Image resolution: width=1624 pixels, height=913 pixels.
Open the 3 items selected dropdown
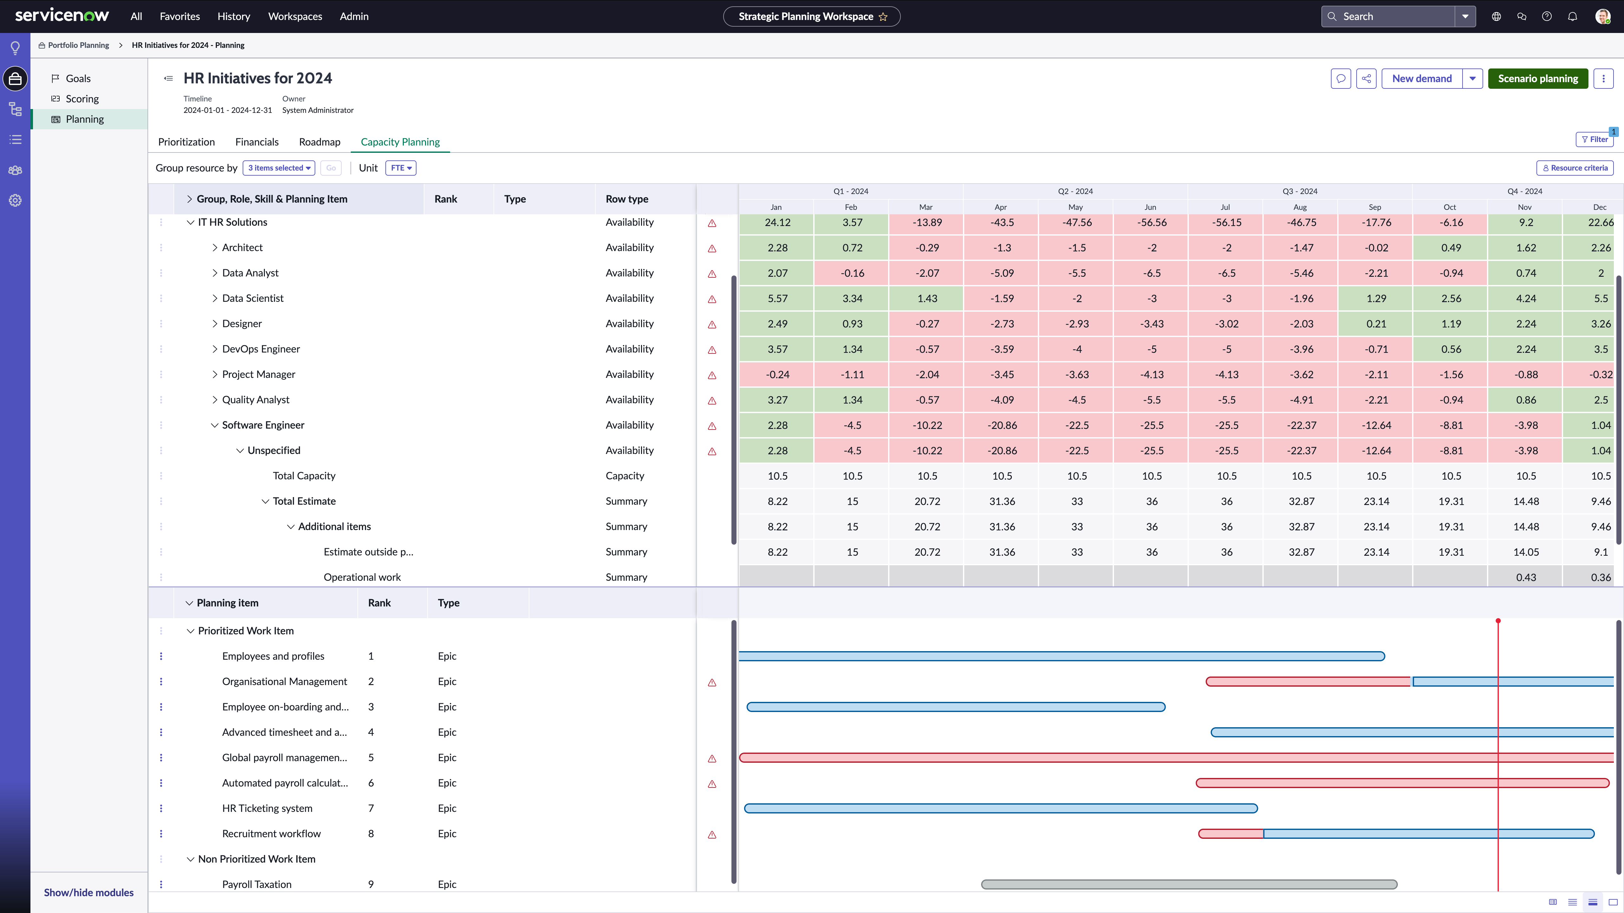(279, 168)
